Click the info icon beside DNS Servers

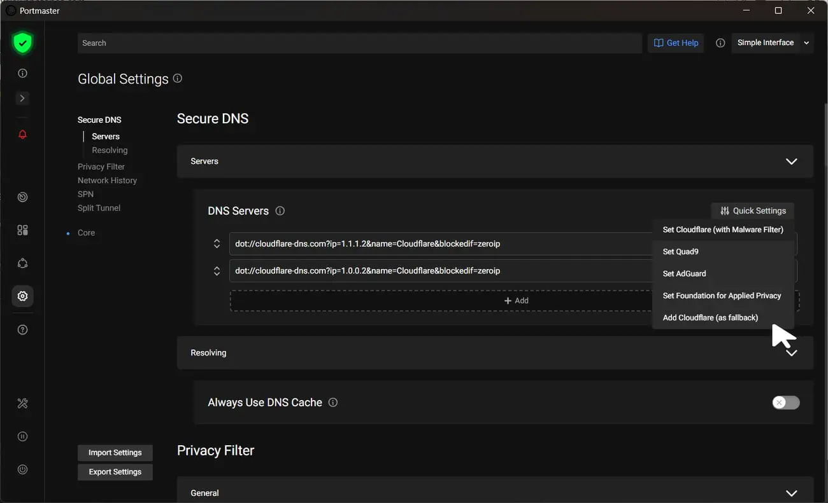tap(280, 210)
